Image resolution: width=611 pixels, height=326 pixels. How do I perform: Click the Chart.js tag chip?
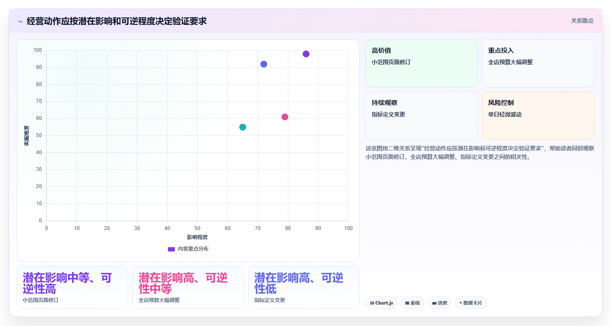381,303
